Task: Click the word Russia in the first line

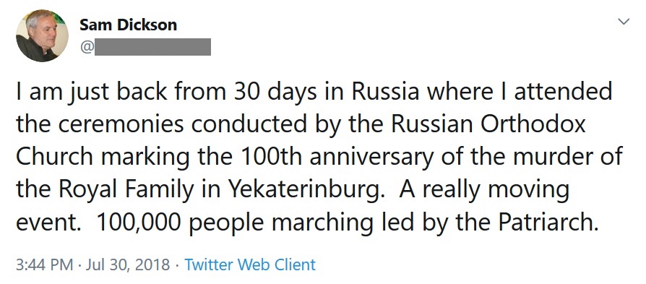Action: click(x=385, y=92)
